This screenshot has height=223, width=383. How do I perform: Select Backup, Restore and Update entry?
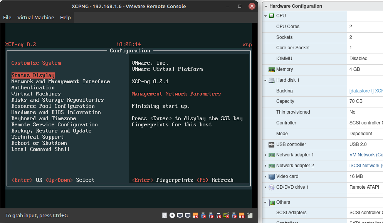coord(52,131)
